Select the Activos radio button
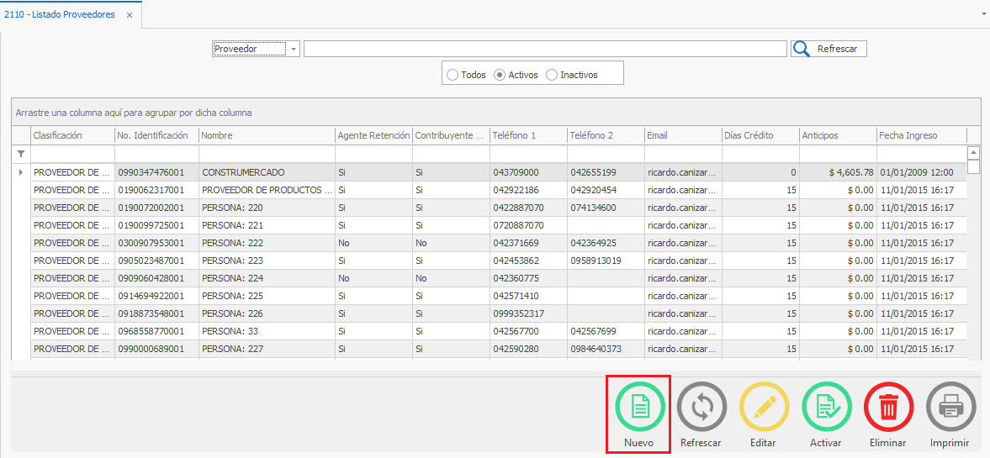 tap(500, 75)
